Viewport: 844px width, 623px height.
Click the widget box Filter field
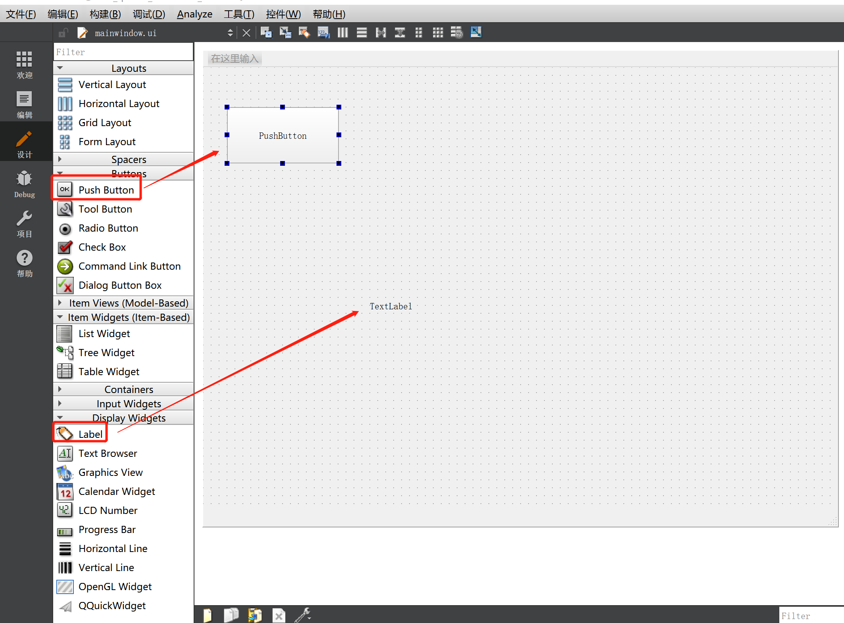click(123, 52)
